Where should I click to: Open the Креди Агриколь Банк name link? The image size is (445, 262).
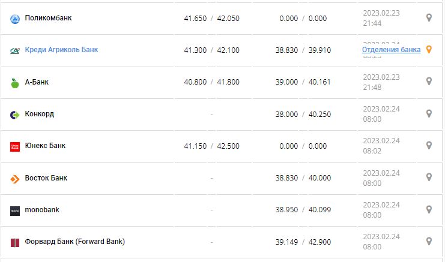[x=61, y=50]
